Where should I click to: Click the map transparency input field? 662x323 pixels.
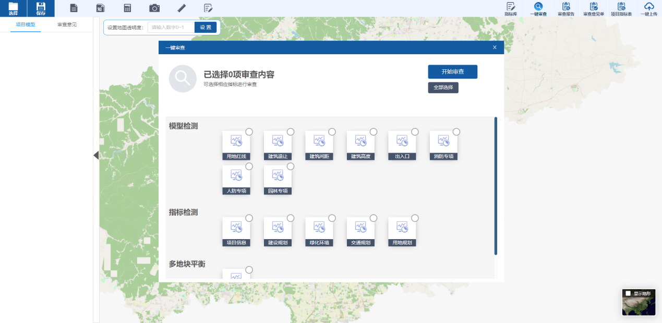[x=171, y=28]
